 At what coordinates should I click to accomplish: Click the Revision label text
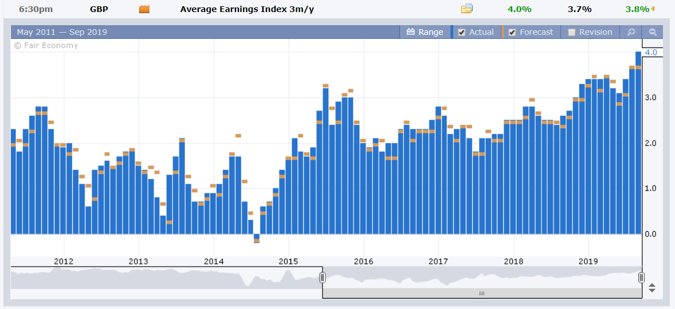(x=595, y=32)
